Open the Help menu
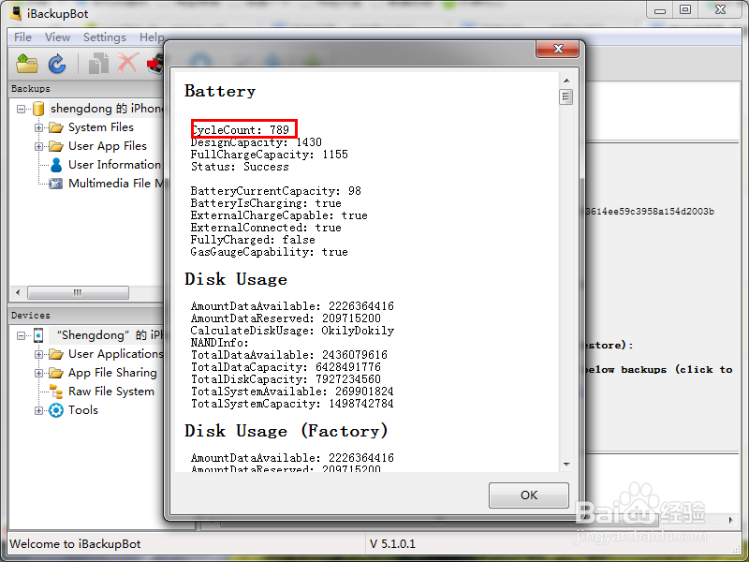This screenshot has width=749, height=562. pyautogui.click(x=152, y=37)
